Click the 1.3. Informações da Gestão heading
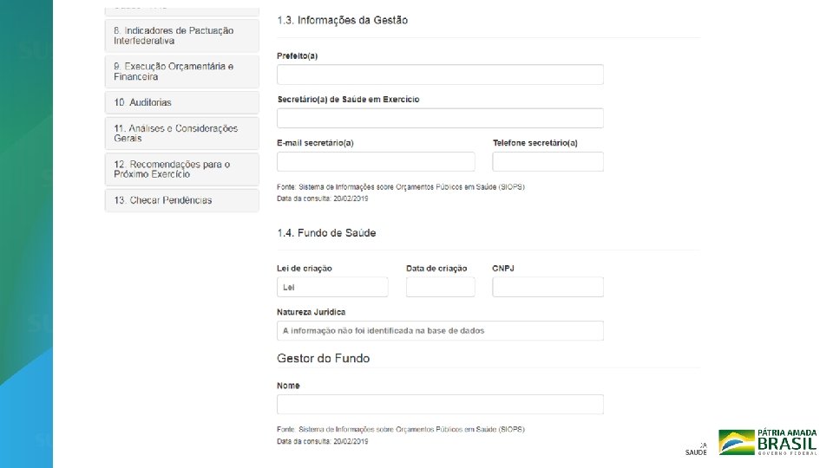This screenshot has height=468, width=833. tap(342, 20)
